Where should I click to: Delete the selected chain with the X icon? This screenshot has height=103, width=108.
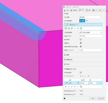tap(78, 28)
